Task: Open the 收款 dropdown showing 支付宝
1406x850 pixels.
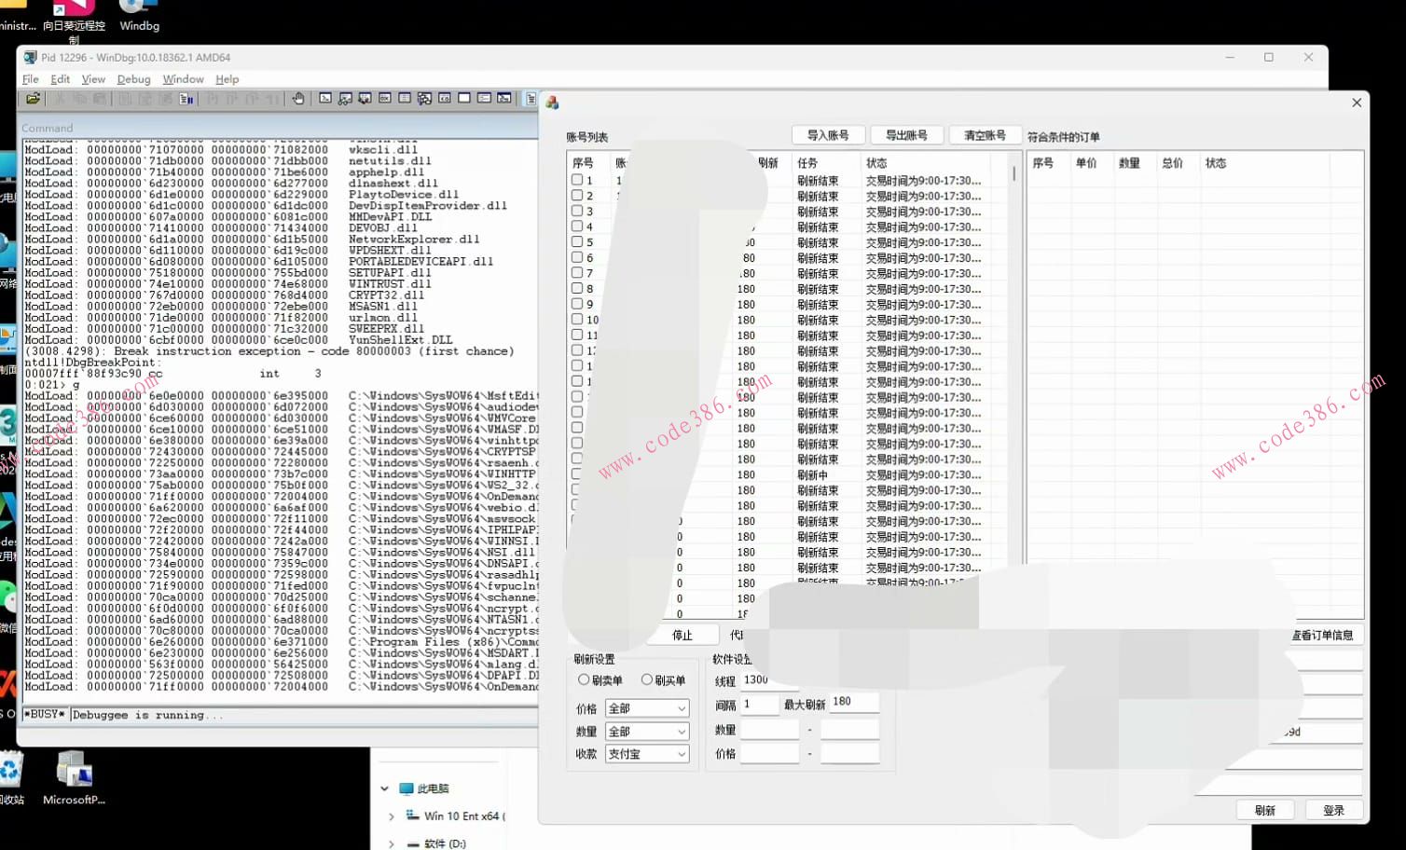Action: pos(647,754)
